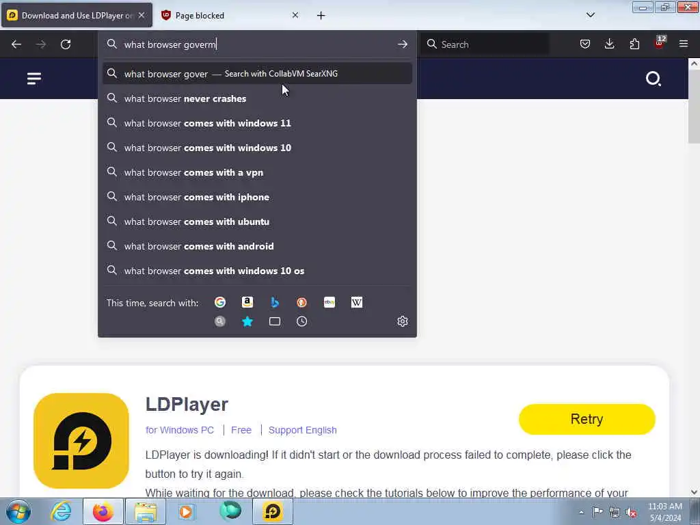Open the LDPlayer site hamburger menu

[x=34, y=79]
